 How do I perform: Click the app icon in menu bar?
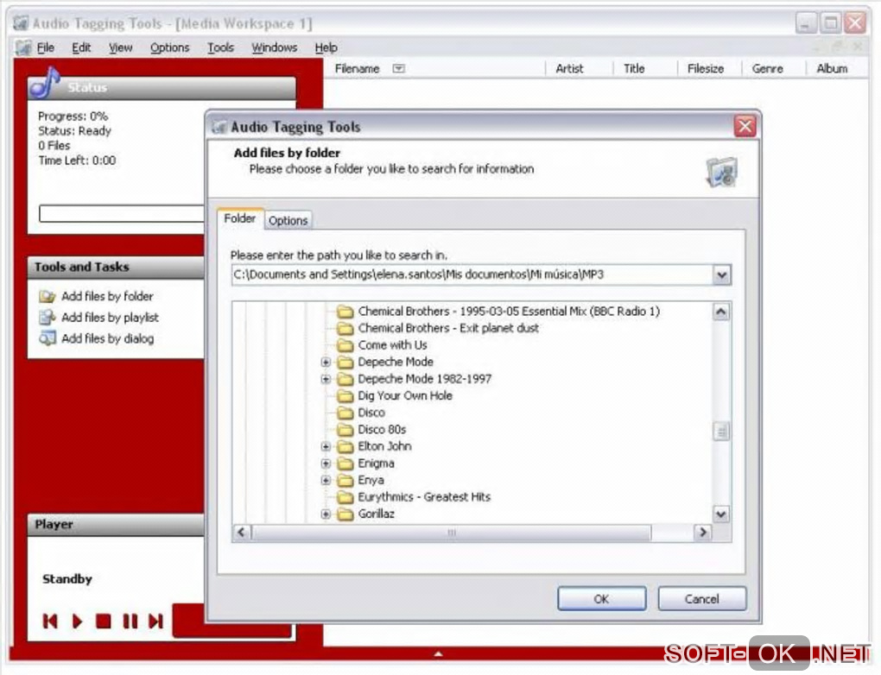click(23, 47)
